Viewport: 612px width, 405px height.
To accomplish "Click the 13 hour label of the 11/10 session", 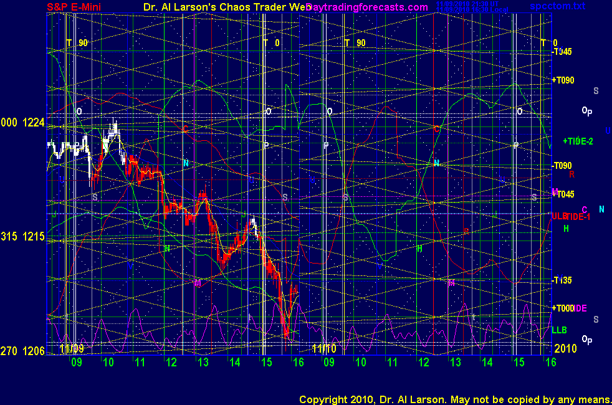I will tap(456, 363).
